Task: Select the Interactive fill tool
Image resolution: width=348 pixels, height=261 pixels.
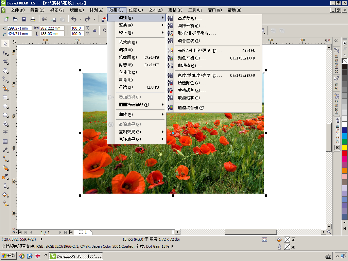Action: (5, 203)
